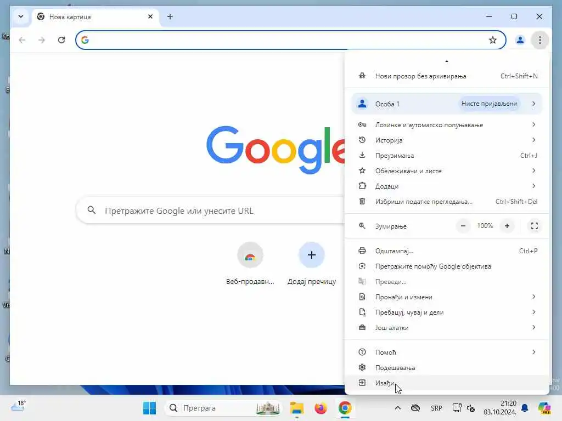
Task: Expand Пребацуј, чувај и дели chevron
Action: pyautogui.click(x=533, y=312)
